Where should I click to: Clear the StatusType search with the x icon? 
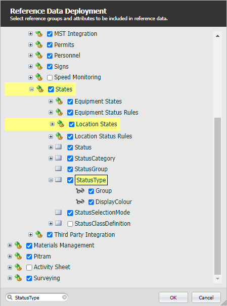click(x=64, y=297)
